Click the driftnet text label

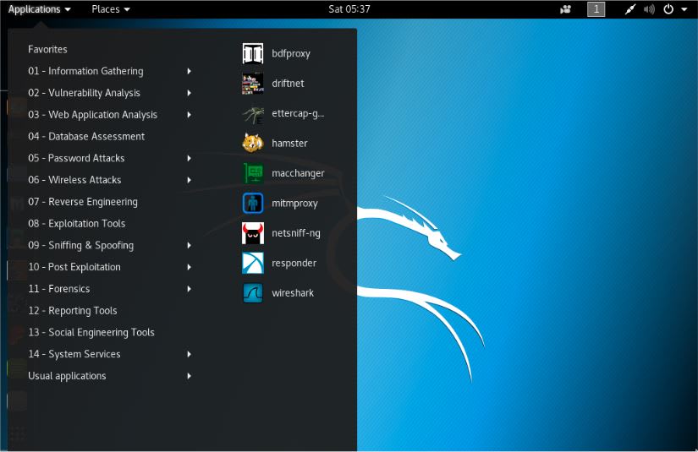(x=288, y=84)
